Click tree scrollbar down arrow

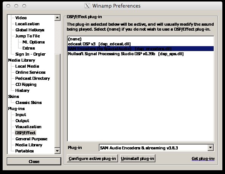[x=57, y=151]
